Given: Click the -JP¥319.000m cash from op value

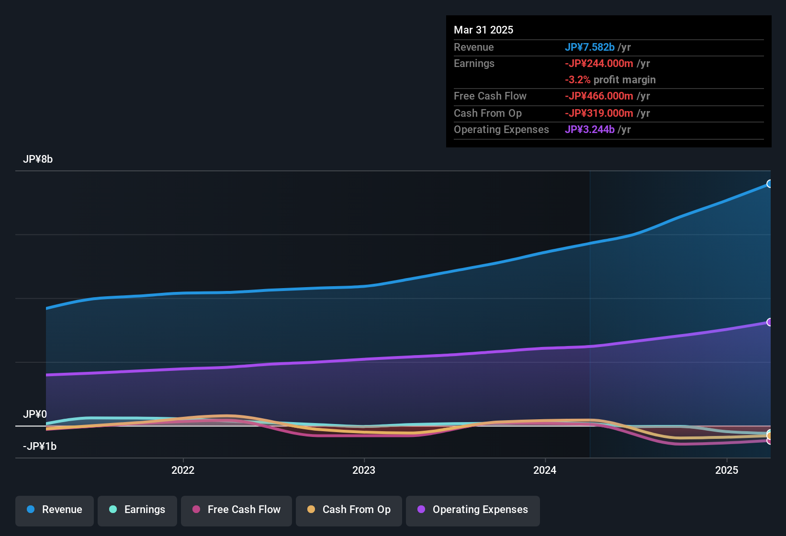Looking at the screenshot, I should 599,113.
